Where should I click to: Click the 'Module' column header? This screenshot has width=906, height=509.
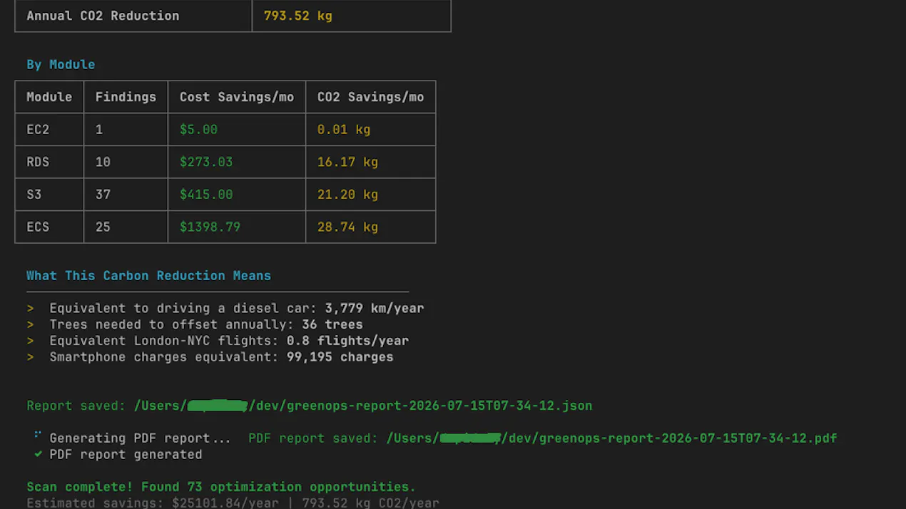[49, 97]
